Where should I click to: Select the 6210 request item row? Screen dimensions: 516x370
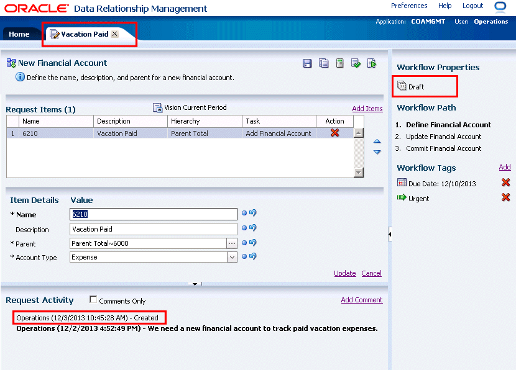[x=180, y=133]
